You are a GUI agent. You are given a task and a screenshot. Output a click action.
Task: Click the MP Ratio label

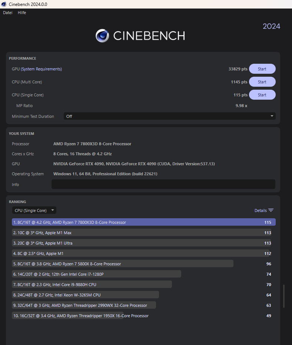pyautogui.click(x=24, y=106)
